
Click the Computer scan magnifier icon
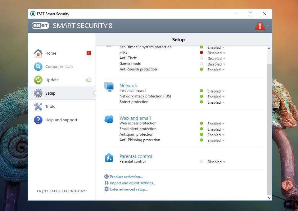click(x=38, y=67)
